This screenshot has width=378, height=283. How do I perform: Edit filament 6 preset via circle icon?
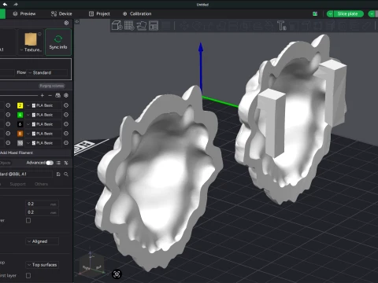[x=66, y=124]
